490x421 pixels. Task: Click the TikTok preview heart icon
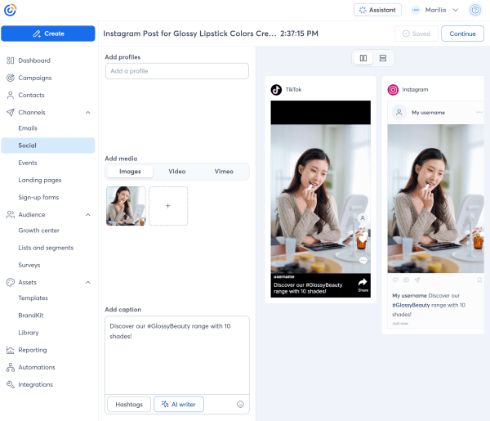coord(362,240)
